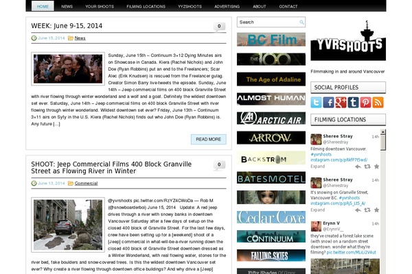
Task: Open the Big Eyes girl banner
Action: point(271,197)
